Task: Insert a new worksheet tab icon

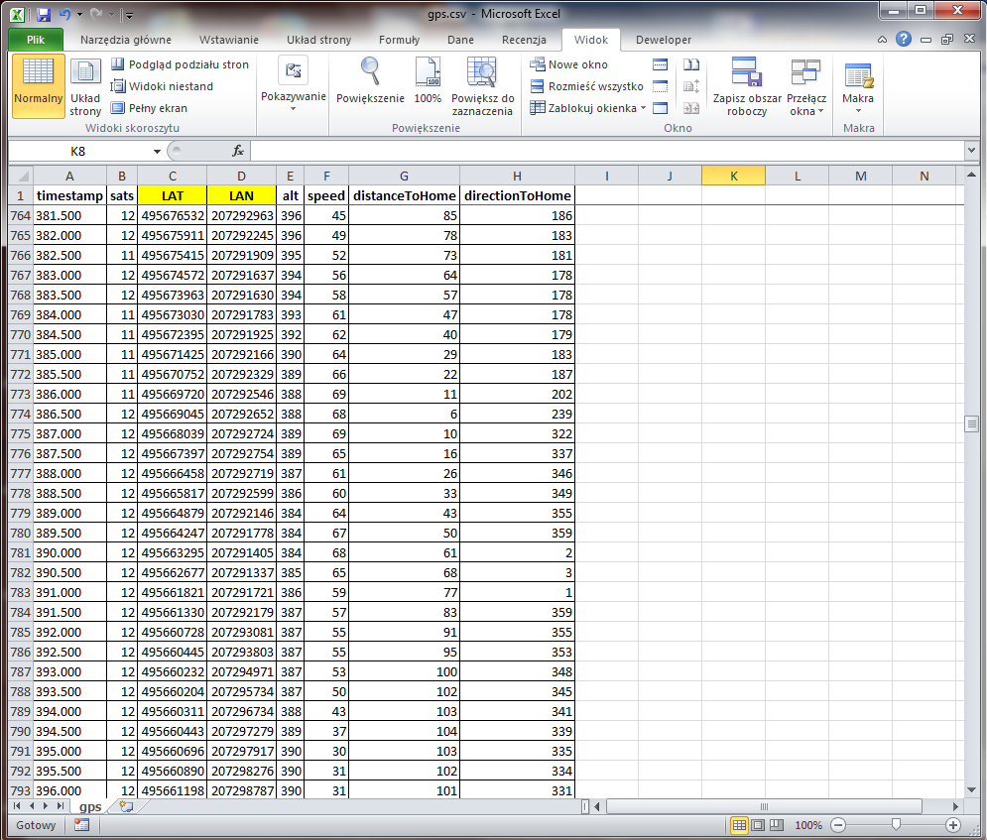Action: 126,807
